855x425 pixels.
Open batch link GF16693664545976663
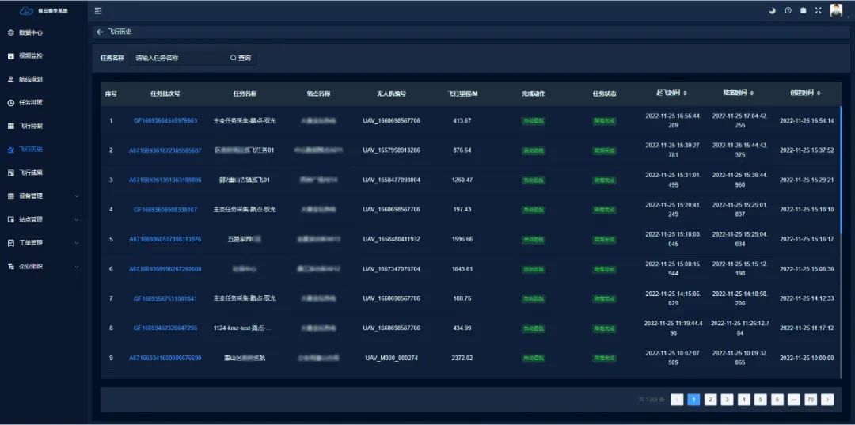point(165,120)
